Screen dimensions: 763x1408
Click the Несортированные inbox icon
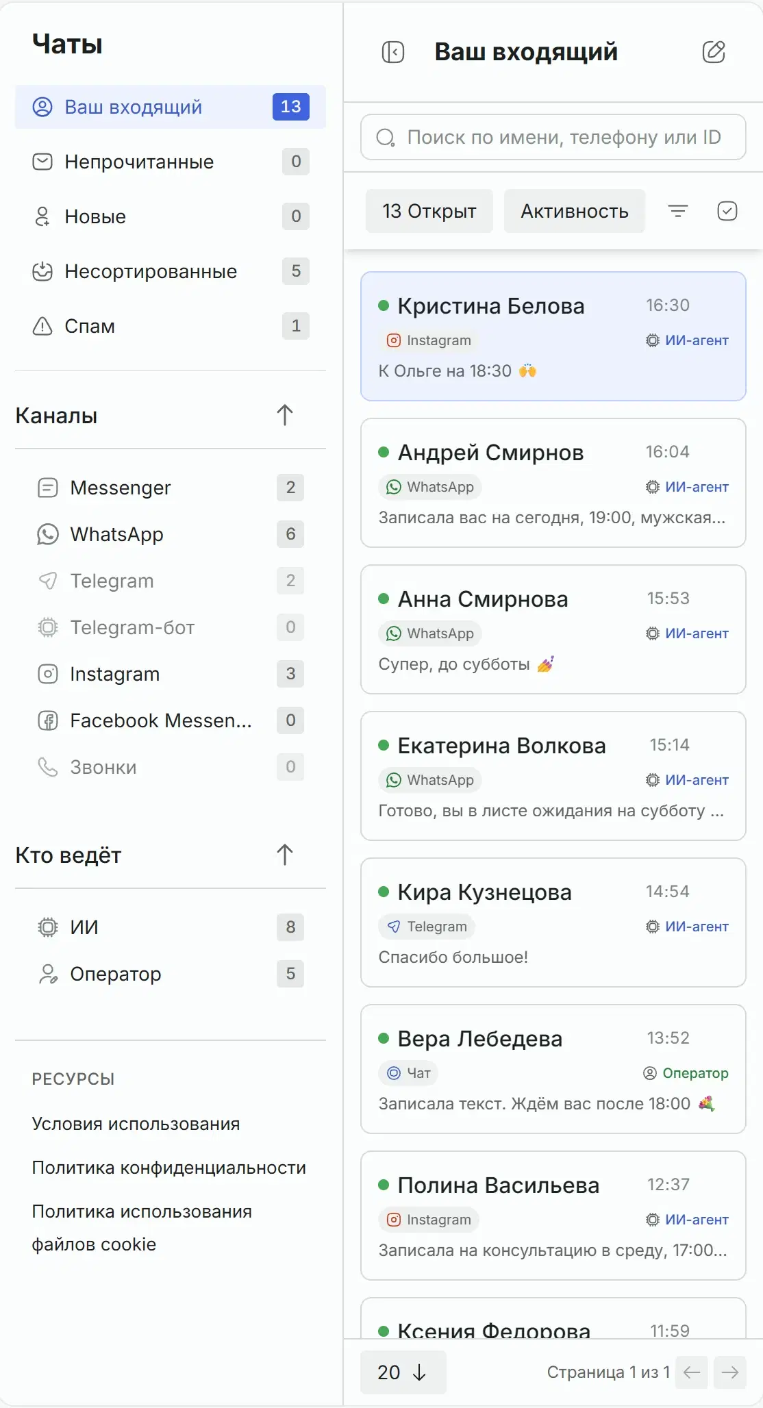click(42, 271)
